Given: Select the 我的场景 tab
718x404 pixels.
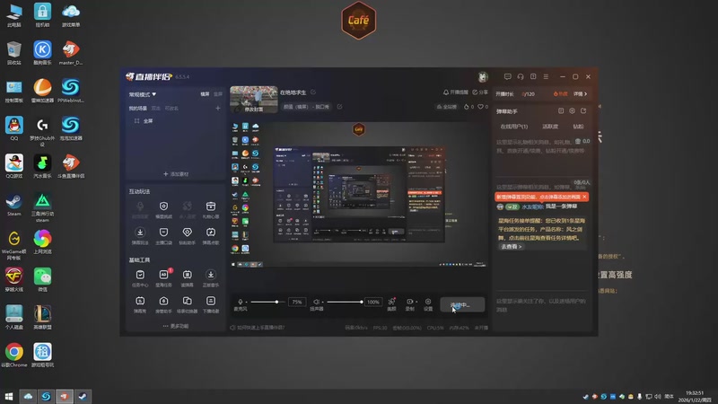Looking at the screenshot, I should point(138,109).
